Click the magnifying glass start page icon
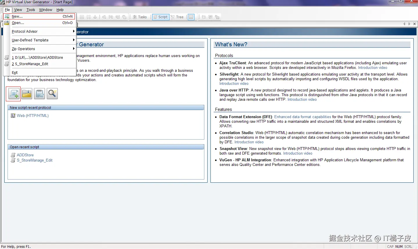Viewport: 418px width, 249px height. 52,94
